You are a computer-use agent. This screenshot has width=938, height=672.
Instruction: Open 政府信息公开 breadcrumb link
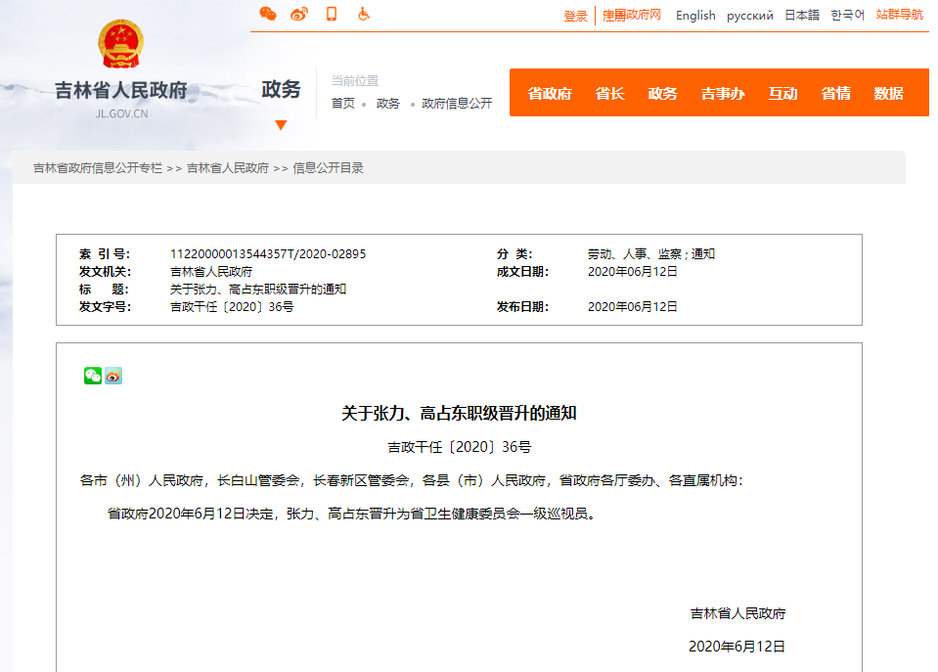(x=457, y=104)
